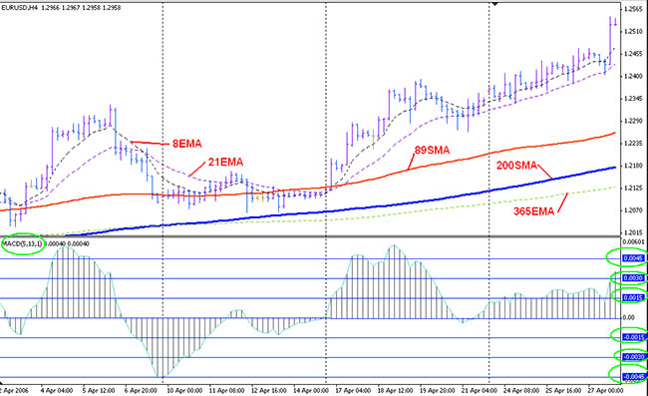648x396 pixels.
Task: Click the EURUSD,H4 price header text
Action: (61, 7)
